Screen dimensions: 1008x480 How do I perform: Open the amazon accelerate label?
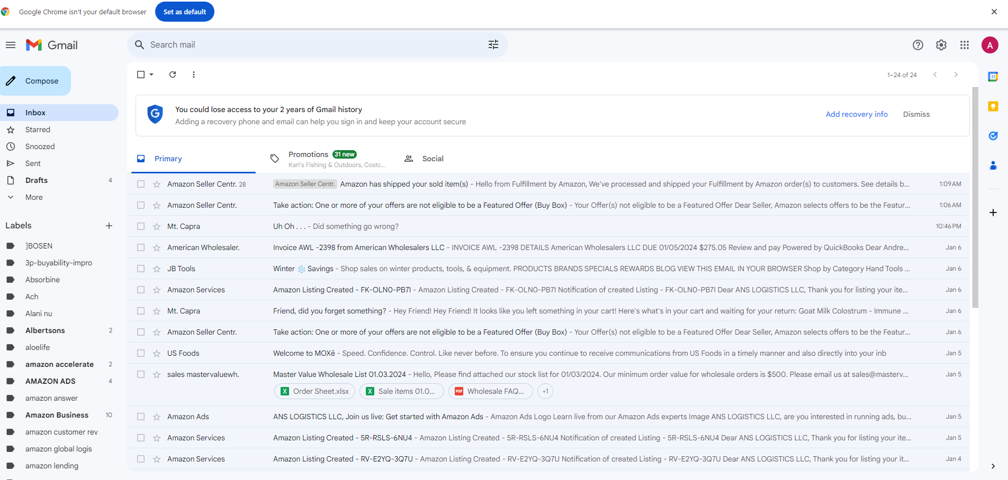click(59, 364)
